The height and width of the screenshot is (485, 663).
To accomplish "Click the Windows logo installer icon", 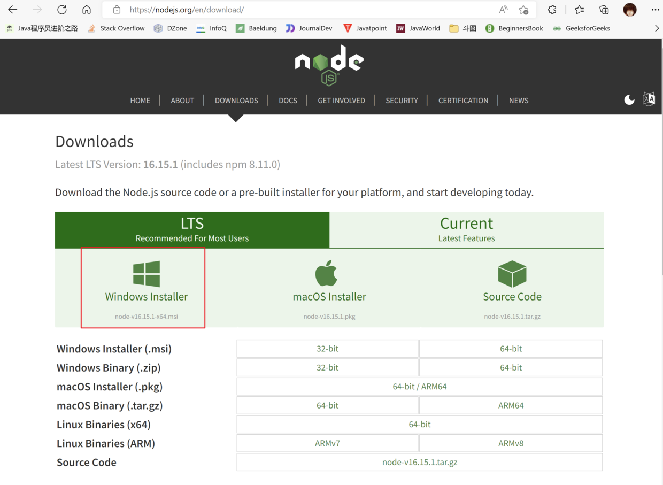I will (147, 274).
